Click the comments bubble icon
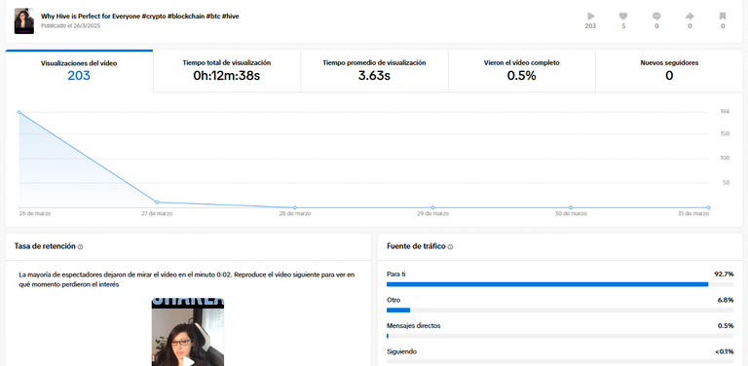Viewport: 748px width, 366px height. [x=656, y=17]
